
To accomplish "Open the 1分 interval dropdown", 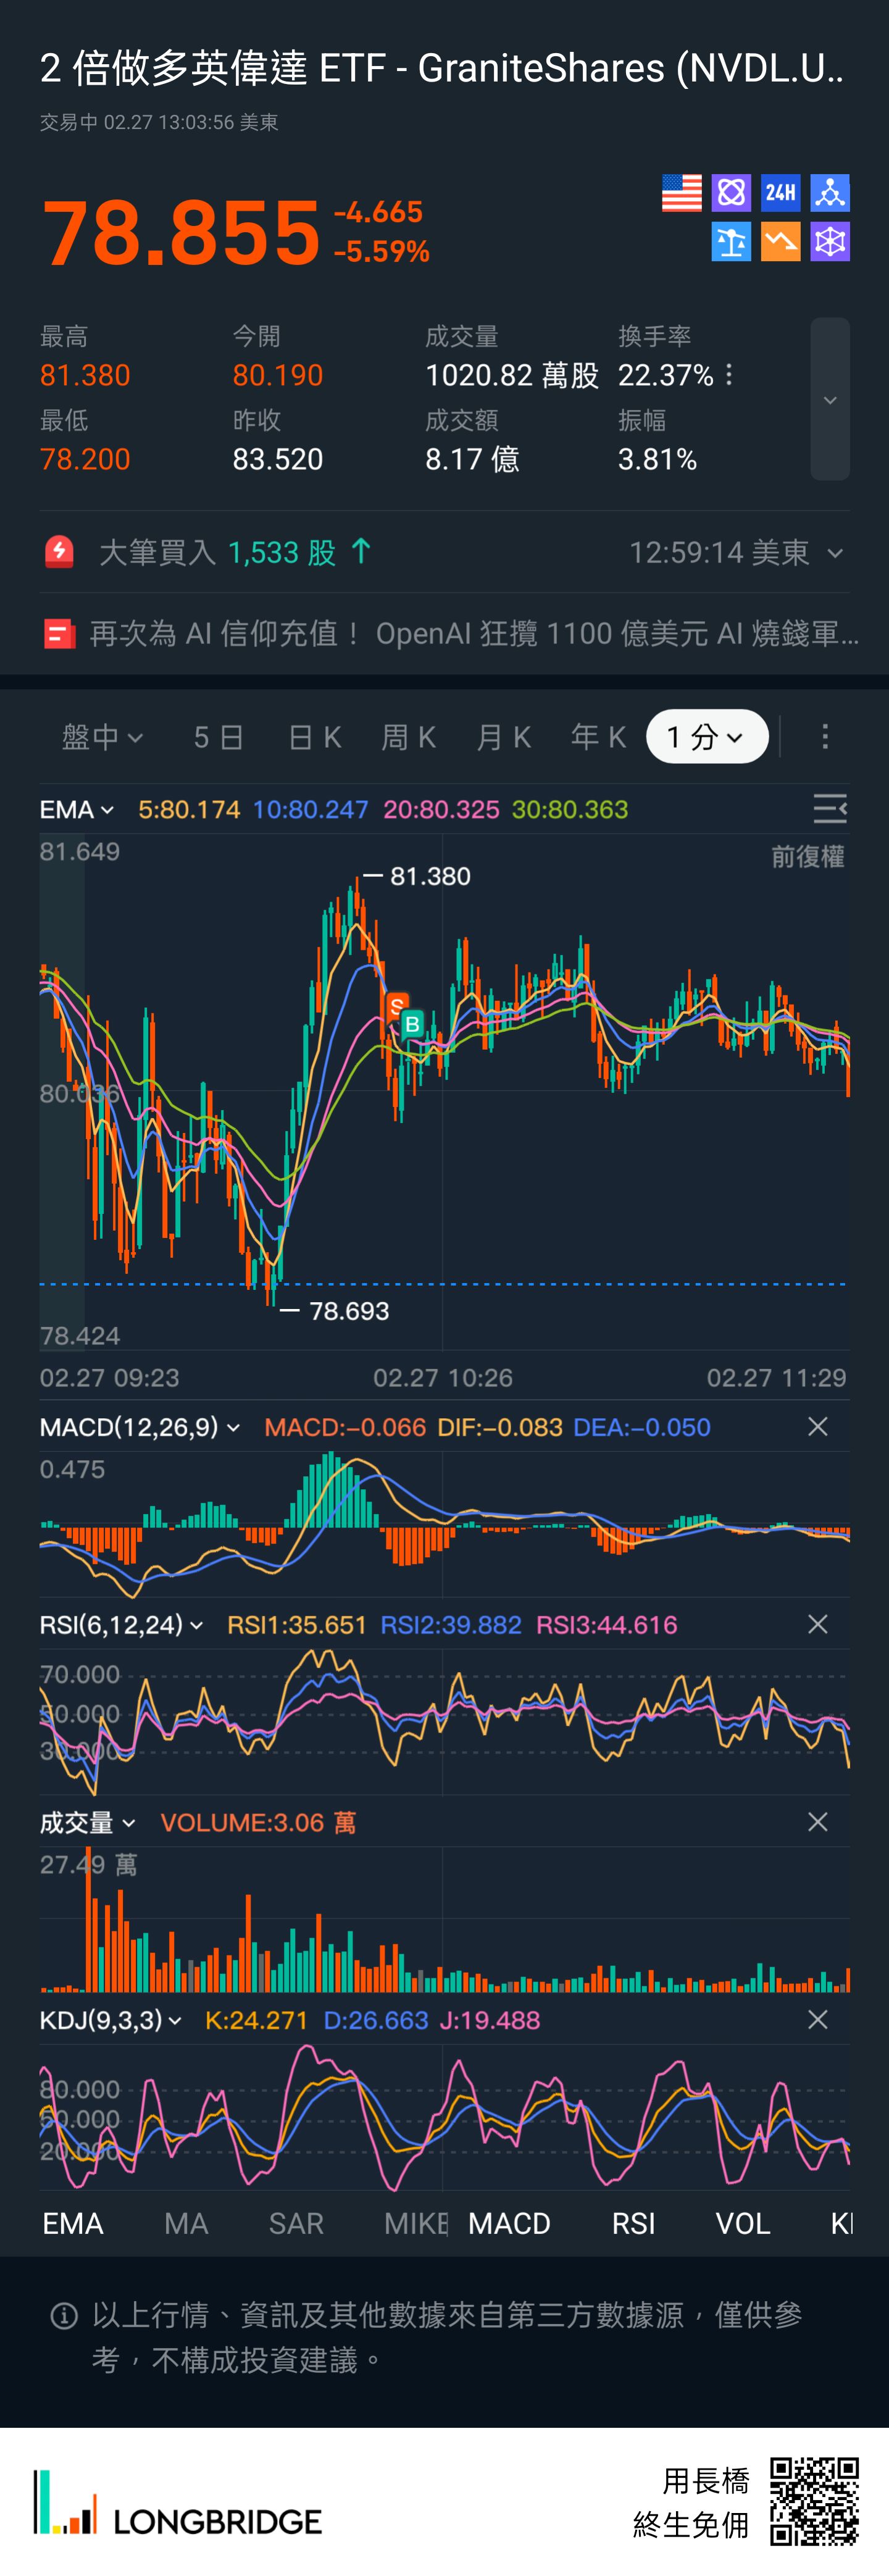I will tap(706, 737).
